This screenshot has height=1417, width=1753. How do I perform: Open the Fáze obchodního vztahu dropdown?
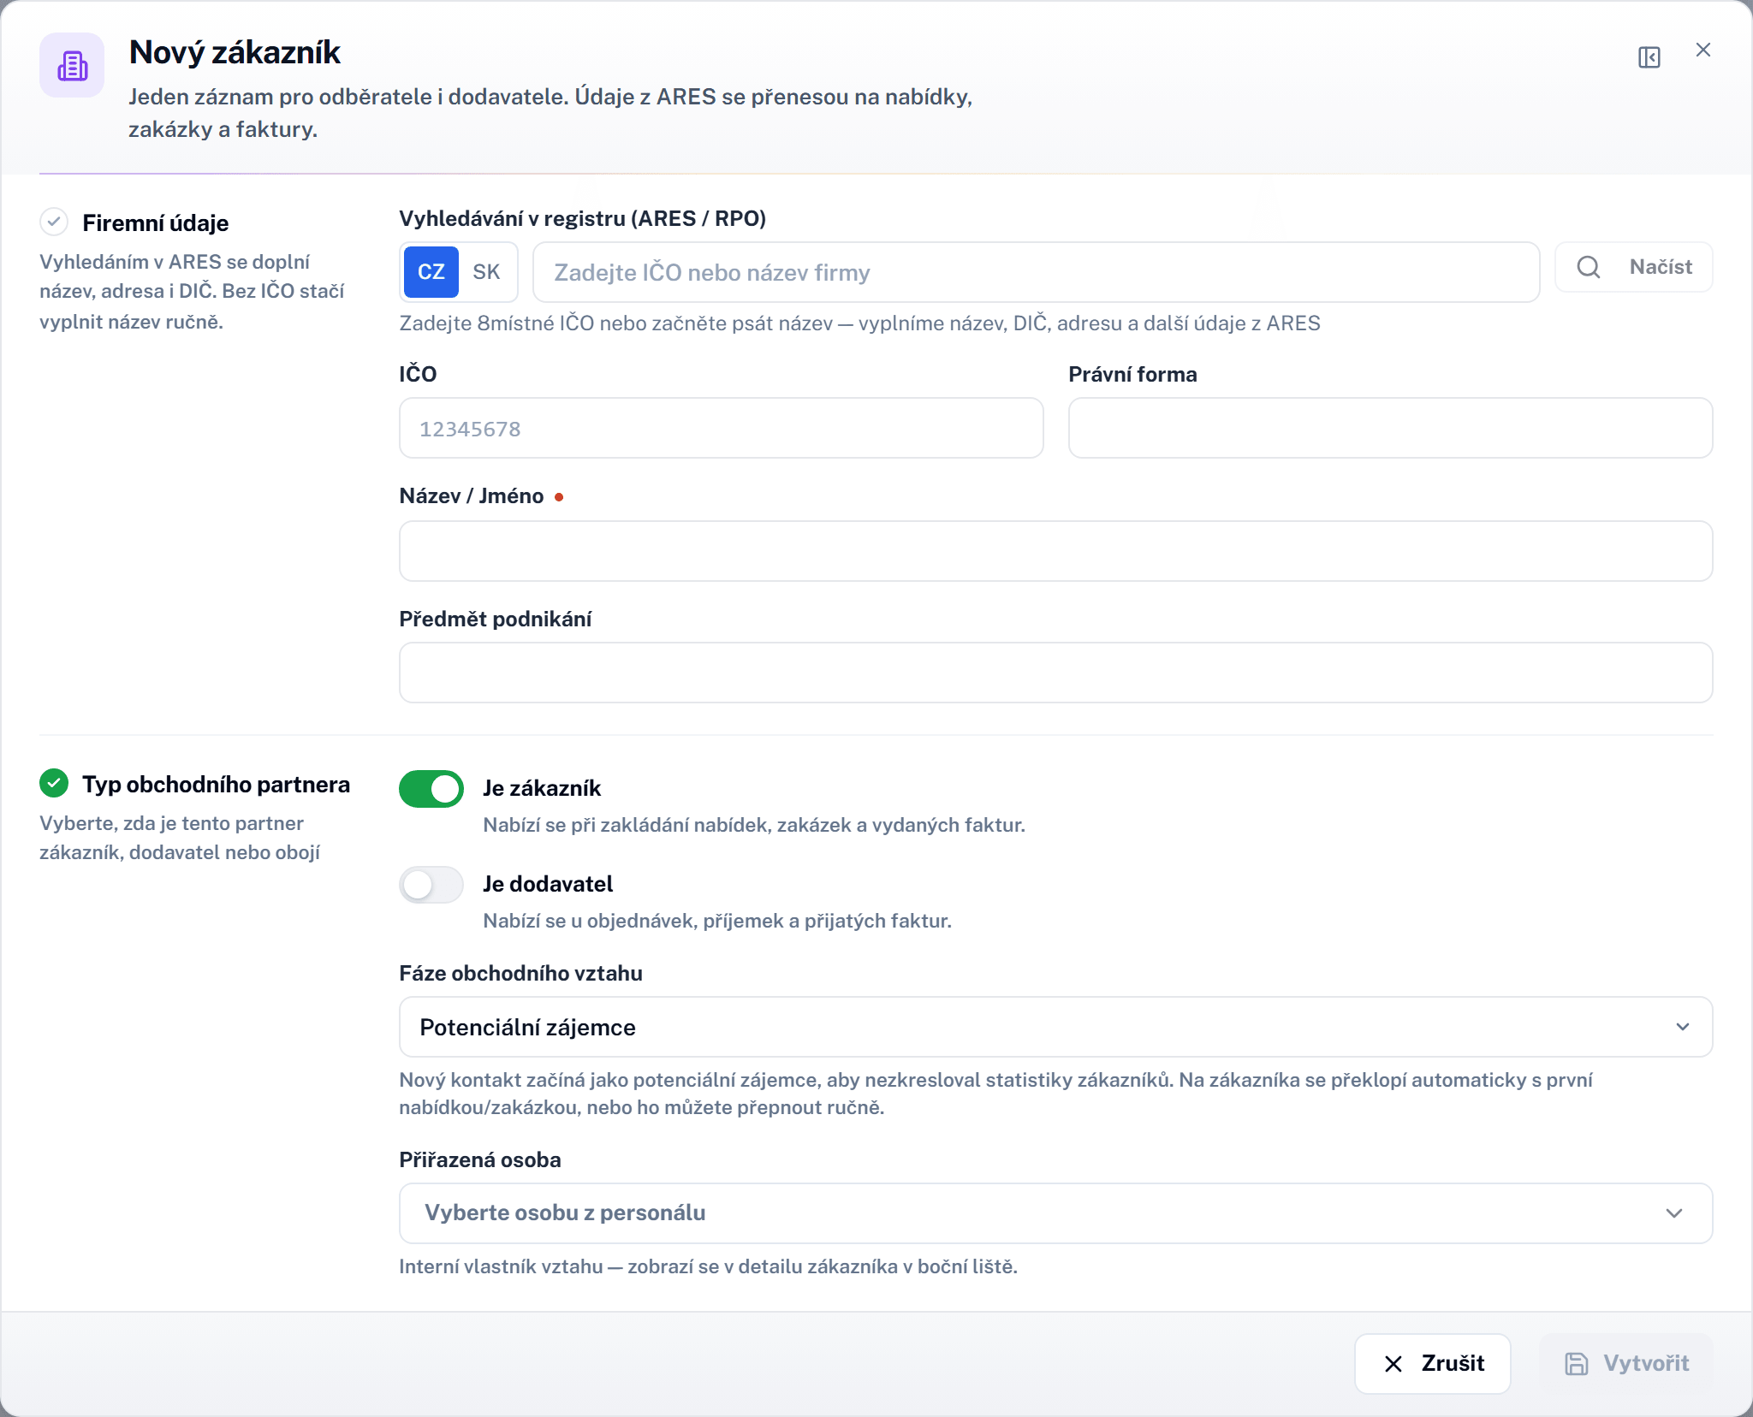click(1055, 1027)
